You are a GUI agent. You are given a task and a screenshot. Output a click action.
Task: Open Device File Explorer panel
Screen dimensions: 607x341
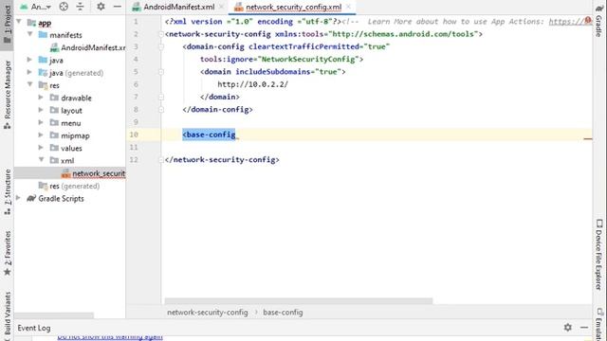click(x=598, y=255)
